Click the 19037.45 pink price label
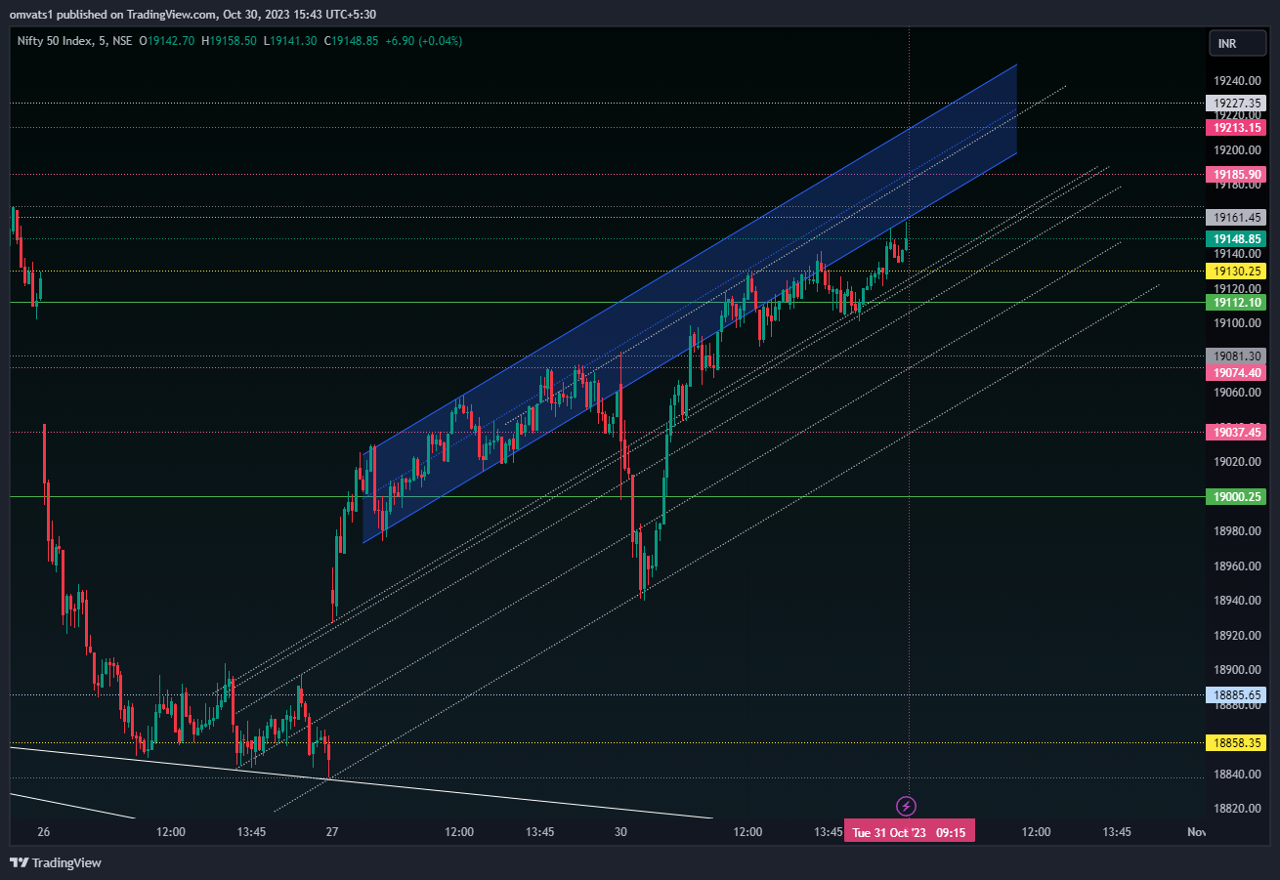Screen dimensions: 1280x880 click(x=1236, y=432)
